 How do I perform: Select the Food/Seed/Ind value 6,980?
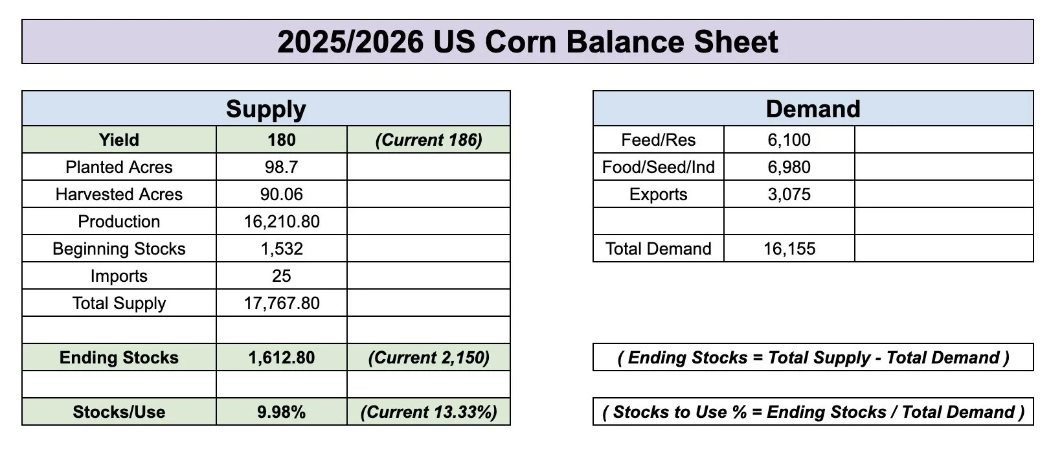[x=789, y=167]
